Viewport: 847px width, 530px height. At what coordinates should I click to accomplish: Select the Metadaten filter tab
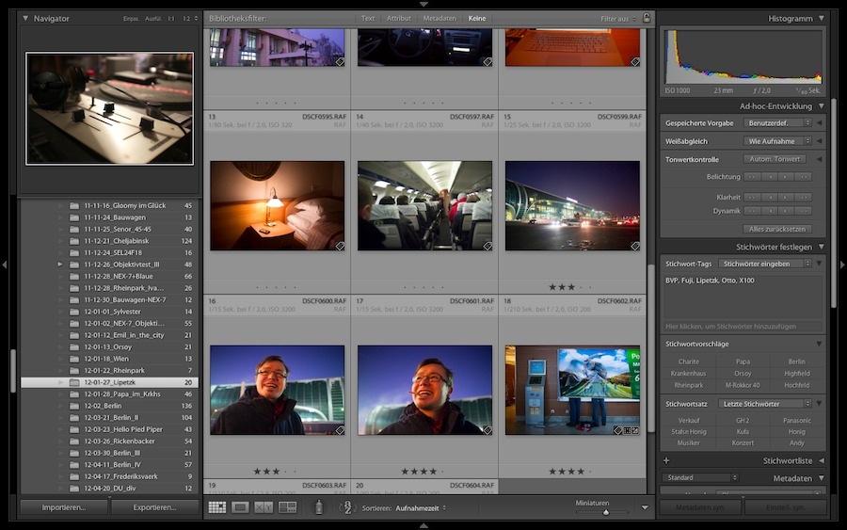[x=439, y=18]
